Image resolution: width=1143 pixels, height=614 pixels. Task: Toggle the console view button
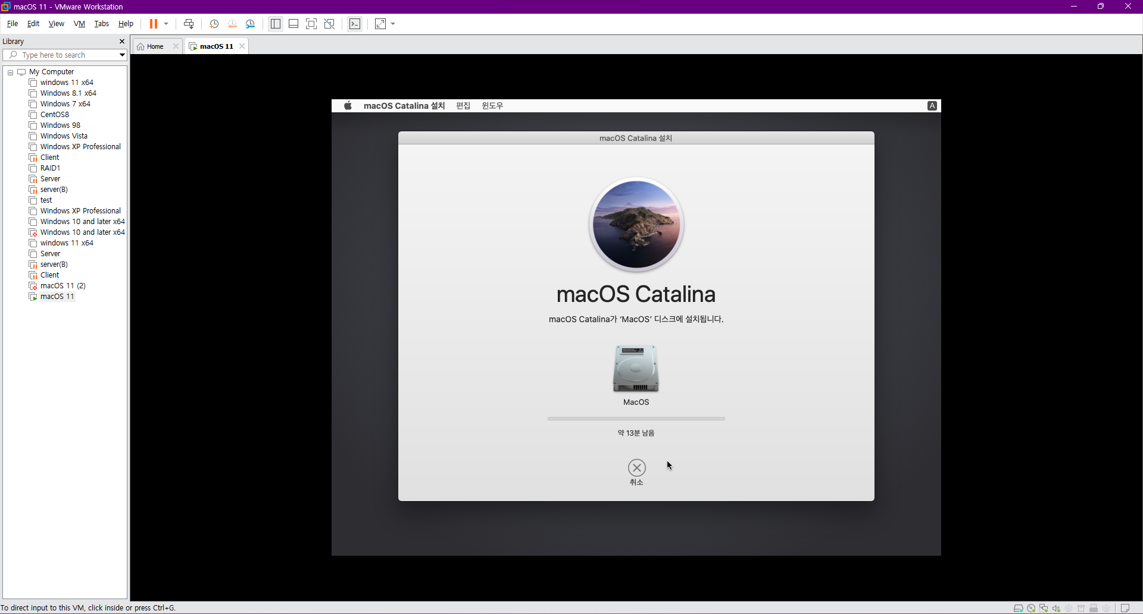pyautogui.click(x=355, y=24)
